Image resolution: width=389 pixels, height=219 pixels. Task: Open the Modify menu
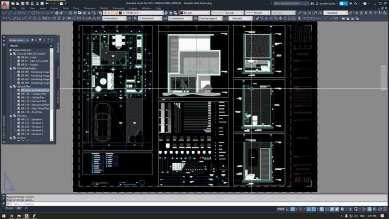tap(104, 8)
